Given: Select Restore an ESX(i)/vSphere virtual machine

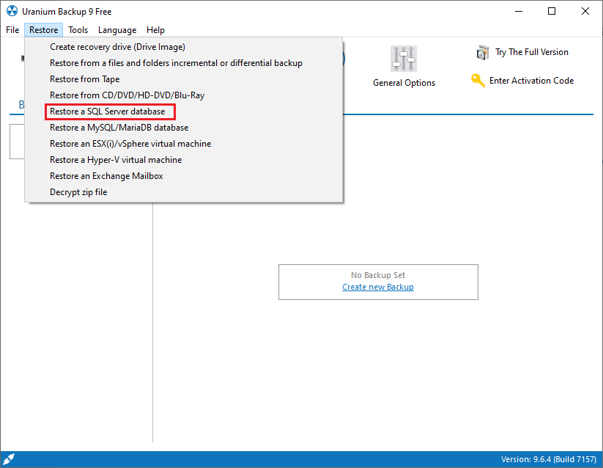Looking at the screenshot, I should click(x=130, y=144).
